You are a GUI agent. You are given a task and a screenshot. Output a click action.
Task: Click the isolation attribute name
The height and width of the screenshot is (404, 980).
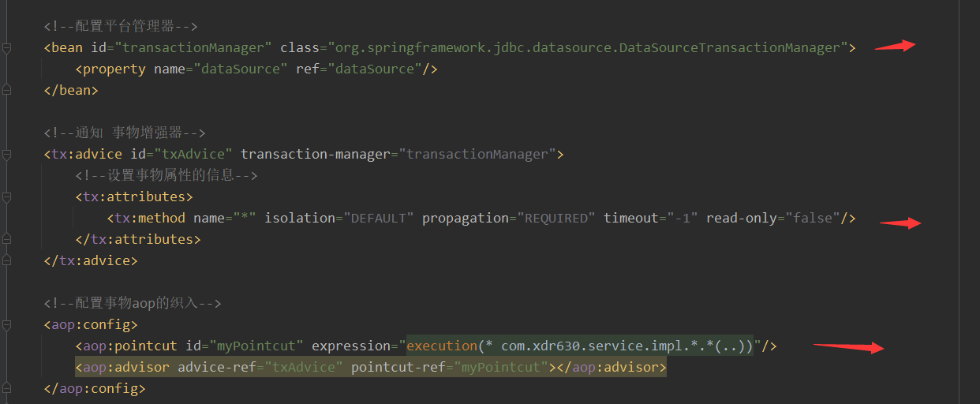click(x=300, y=219)
